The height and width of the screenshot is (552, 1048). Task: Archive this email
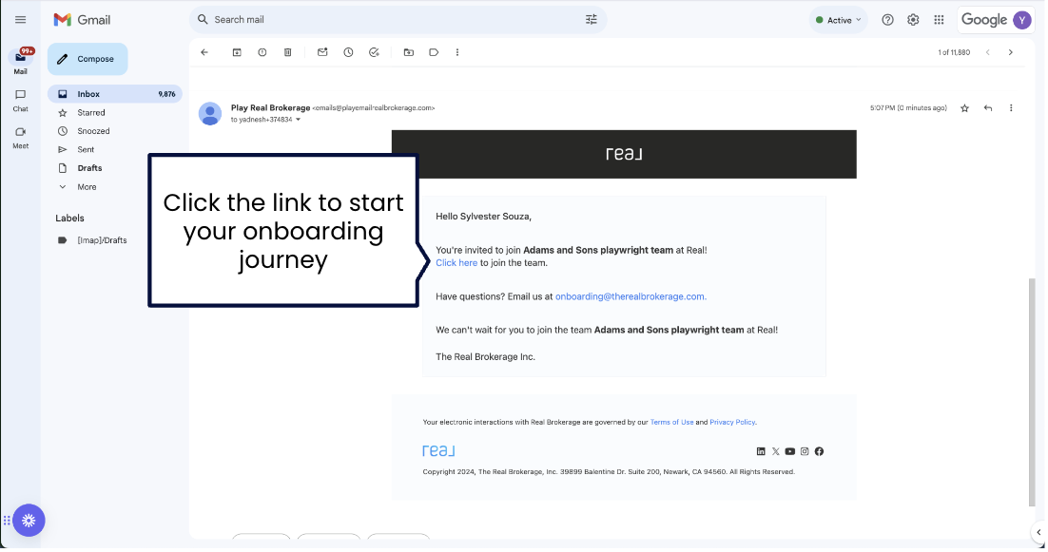pyautogui.click(x=237, y=52)
